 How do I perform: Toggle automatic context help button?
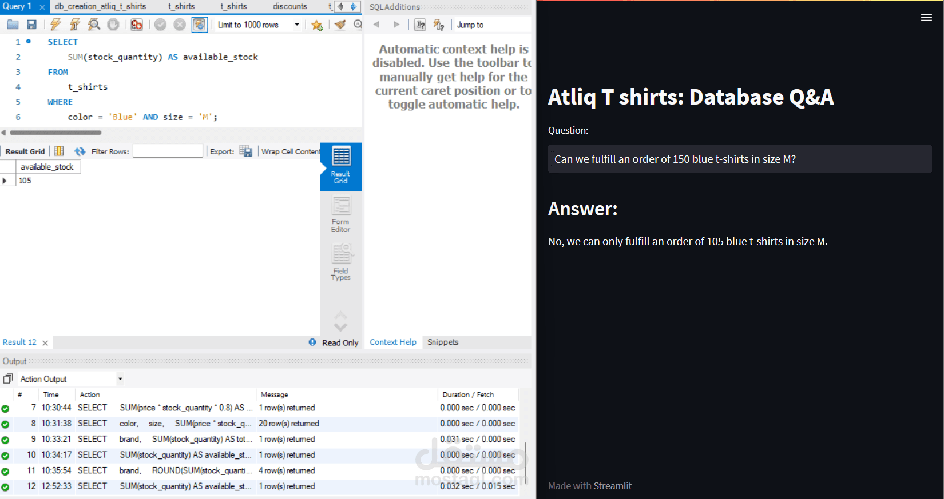tap(439, 25)
